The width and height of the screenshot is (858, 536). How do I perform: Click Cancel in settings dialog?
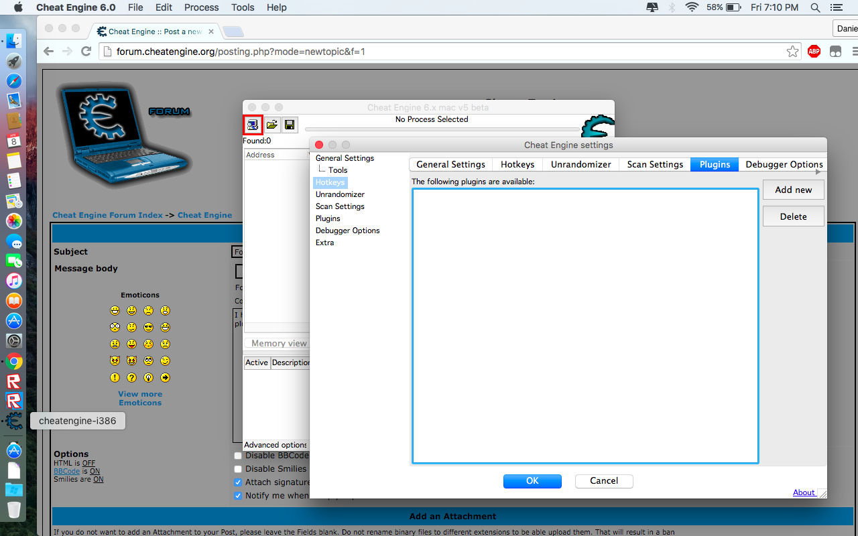[604, 480]
